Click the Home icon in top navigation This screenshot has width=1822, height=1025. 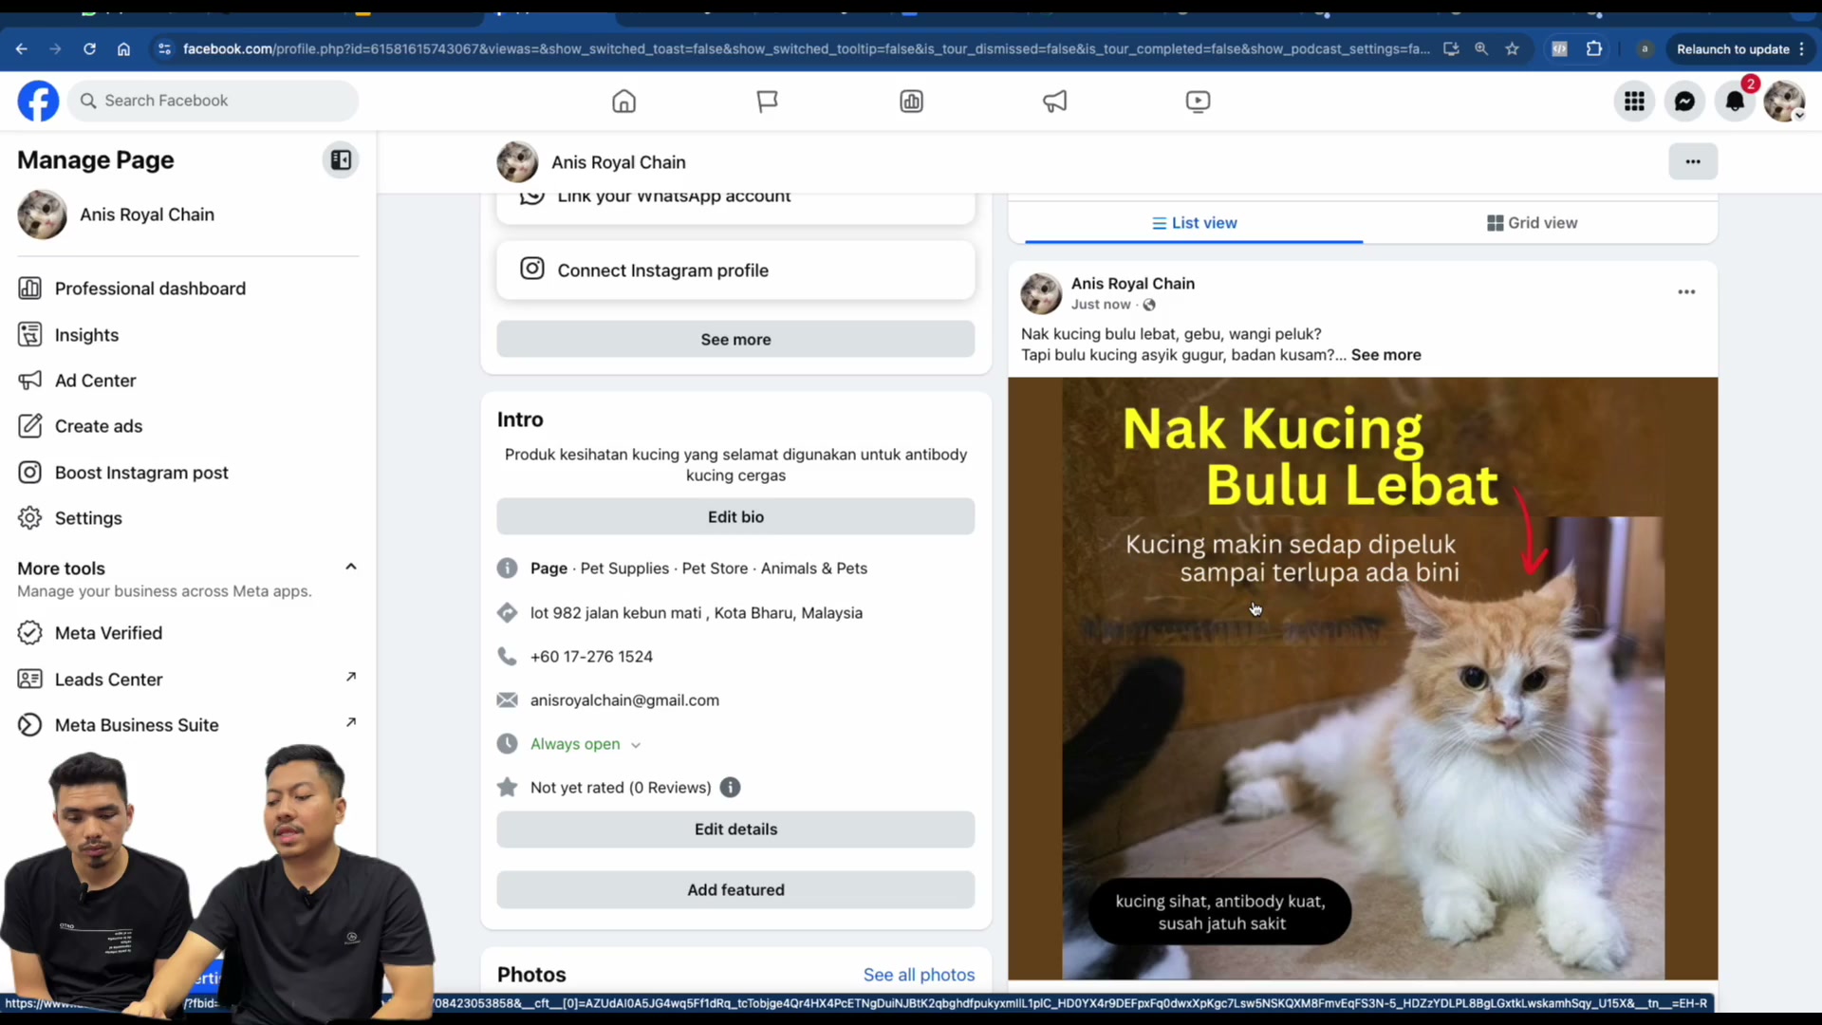[623, 101]
